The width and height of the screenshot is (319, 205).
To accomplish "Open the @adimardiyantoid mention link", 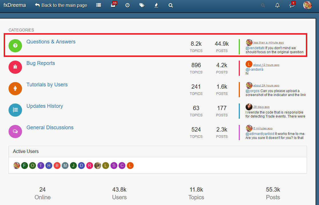I will click(260, 134).
